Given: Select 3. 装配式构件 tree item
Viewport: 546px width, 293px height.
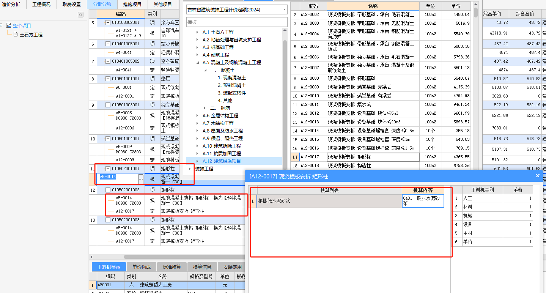Looking at the screenshot, I should [x=231, y=93].
